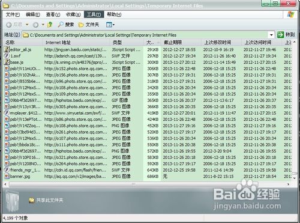Image resolution: width=300 pixels, height=223 pixels.
Task: Select the banner.jpg image file icon
Action: tap(7, 176)
